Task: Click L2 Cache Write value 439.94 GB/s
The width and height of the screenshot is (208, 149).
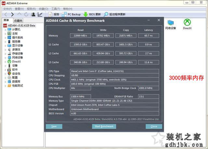Action: point(103,53)
